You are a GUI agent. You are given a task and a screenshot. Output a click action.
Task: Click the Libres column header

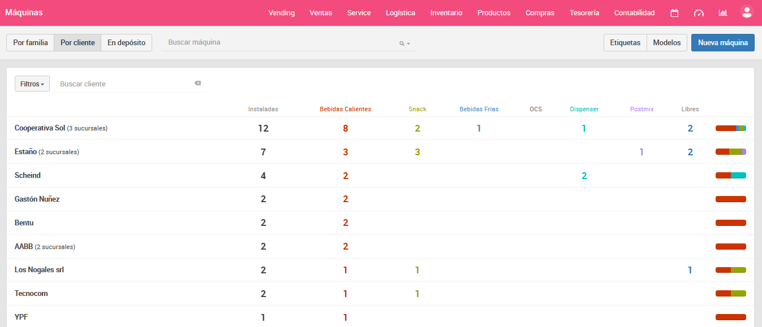(690, 109)
